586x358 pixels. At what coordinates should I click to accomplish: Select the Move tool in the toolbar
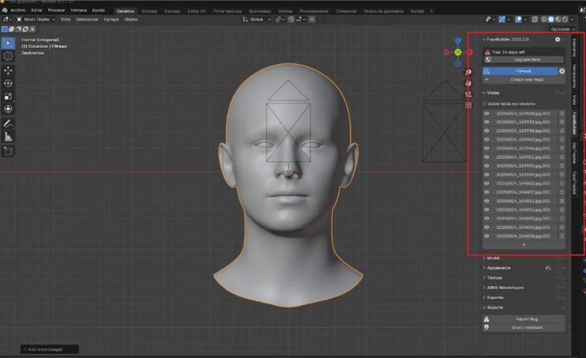click(x=8, y=70)
